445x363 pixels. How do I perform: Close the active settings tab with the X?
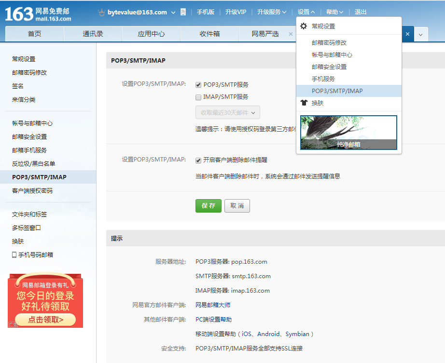tap(407, 34)
